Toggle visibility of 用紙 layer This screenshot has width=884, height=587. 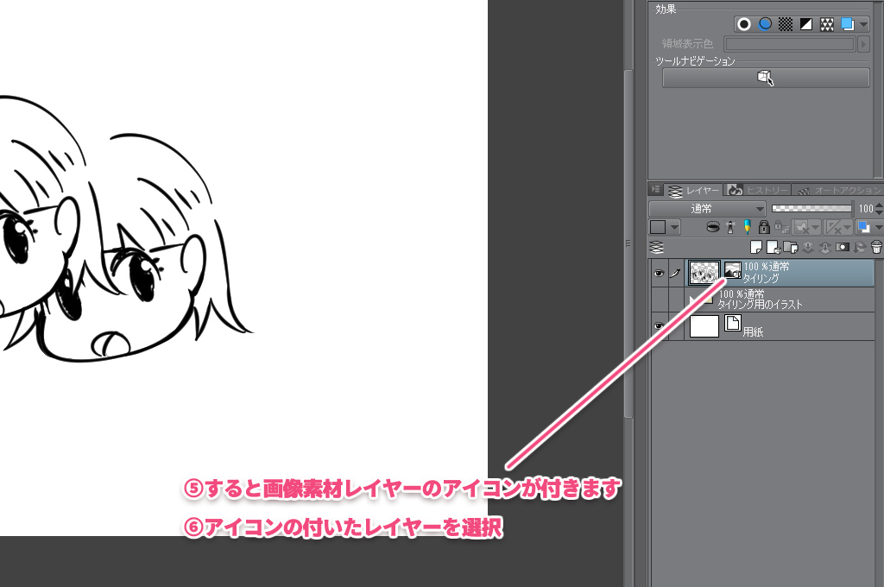coord(659,325)
